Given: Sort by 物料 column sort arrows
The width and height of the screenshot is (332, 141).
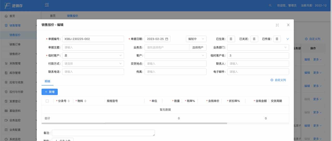Looking at the screenshot, I should (x=85, y=101).
